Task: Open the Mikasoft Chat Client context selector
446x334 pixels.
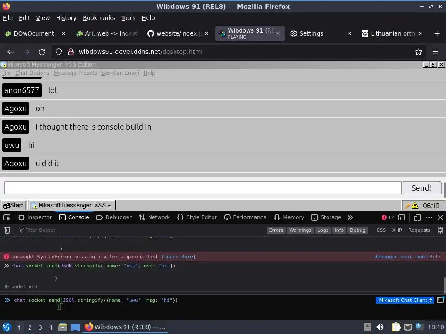Action: 405,300
